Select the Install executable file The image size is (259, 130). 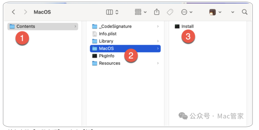pyautogui.click(x=187, y=26)
